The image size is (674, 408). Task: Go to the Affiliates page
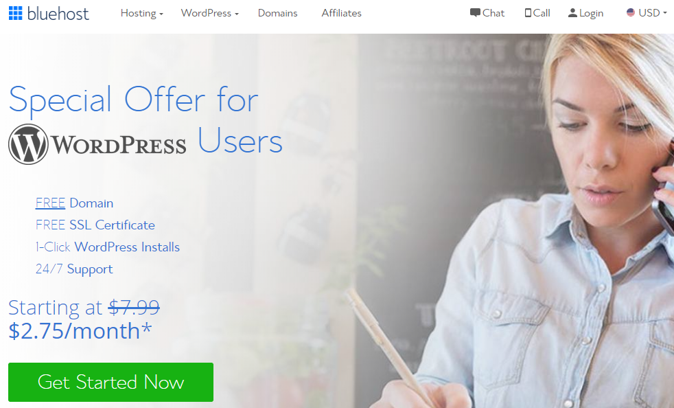341,13
